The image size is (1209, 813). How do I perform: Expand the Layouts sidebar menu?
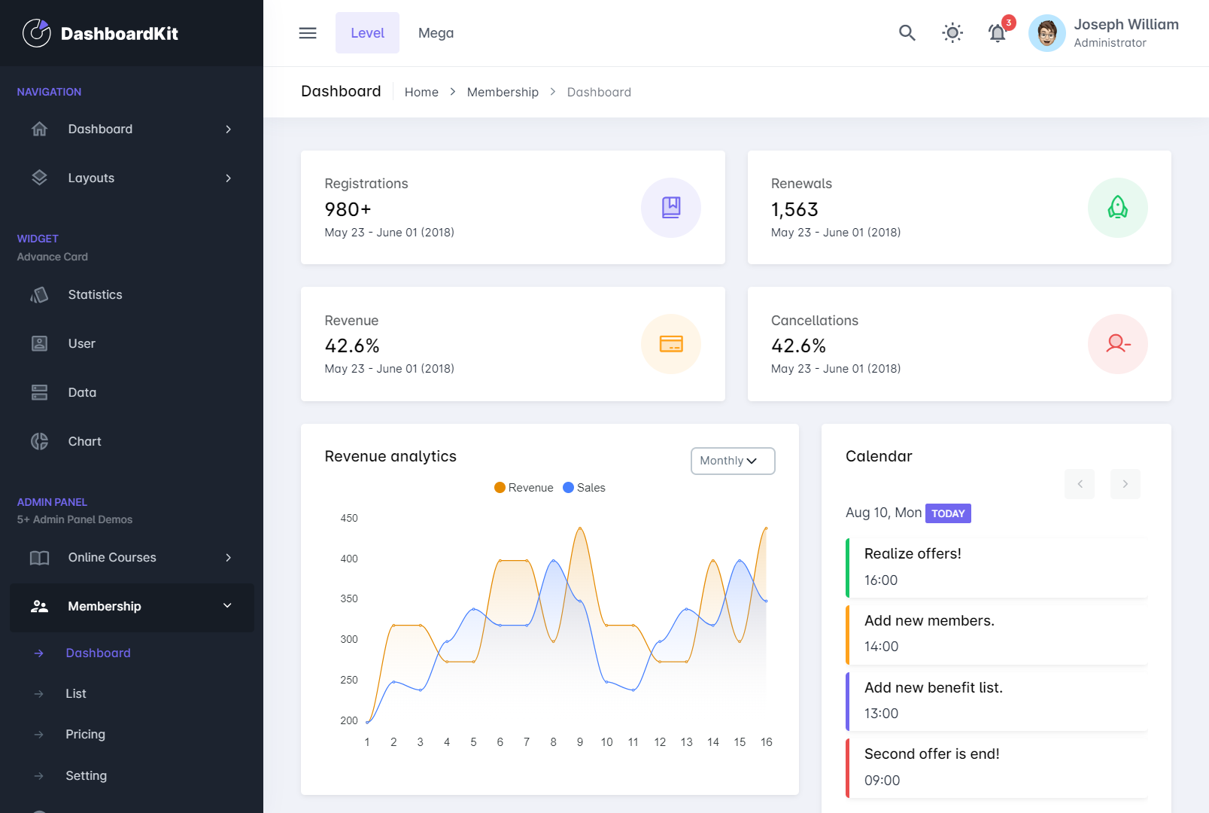point(132,178)
